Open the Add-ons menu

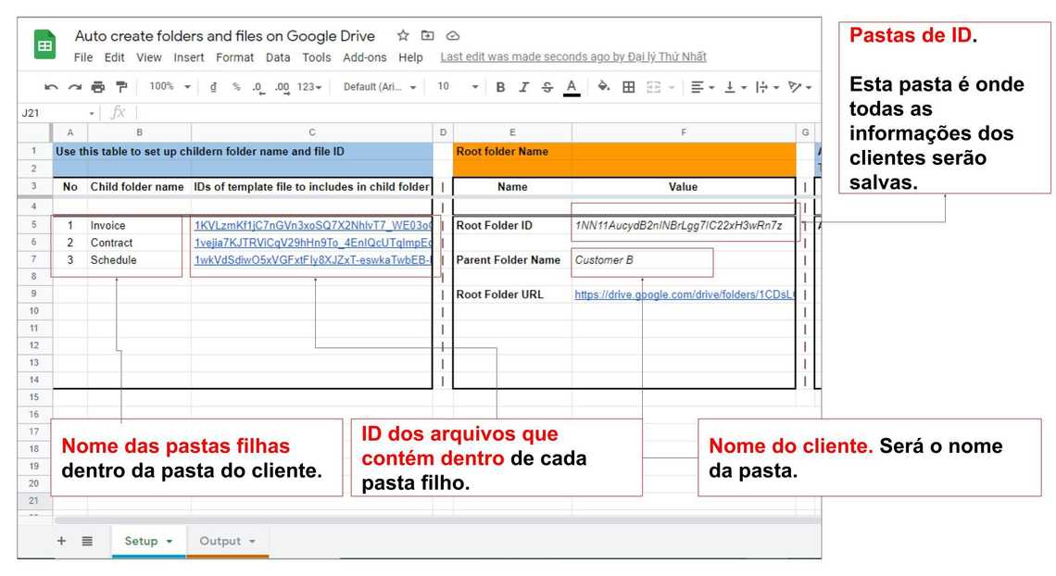pos(364,57)
